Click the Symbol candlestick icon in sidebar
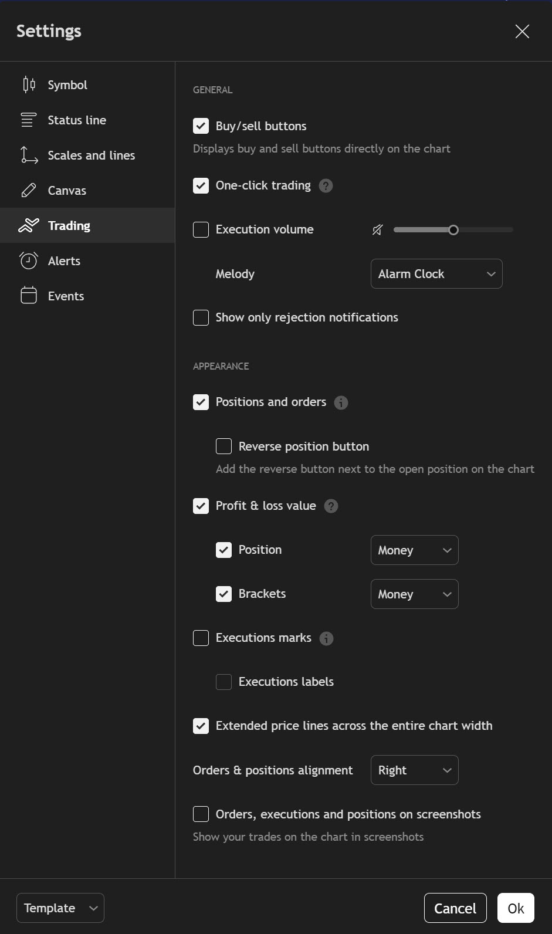 tap(29, 85)
